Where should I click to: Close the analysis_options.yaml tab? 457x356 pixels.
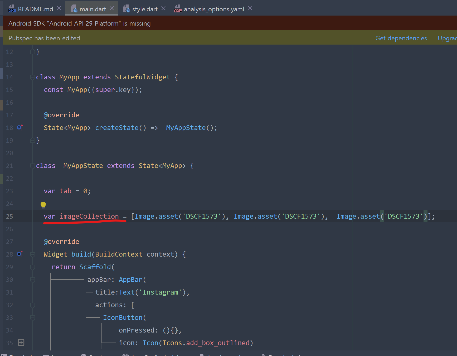(x=250, y=8)
